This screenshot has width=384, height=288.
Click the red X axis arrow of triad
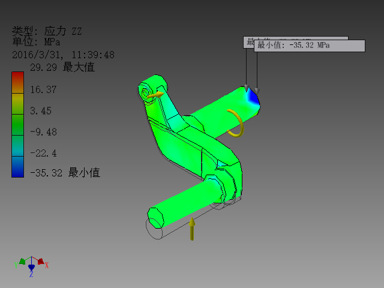pyautogui.click(x=41, y=262)
